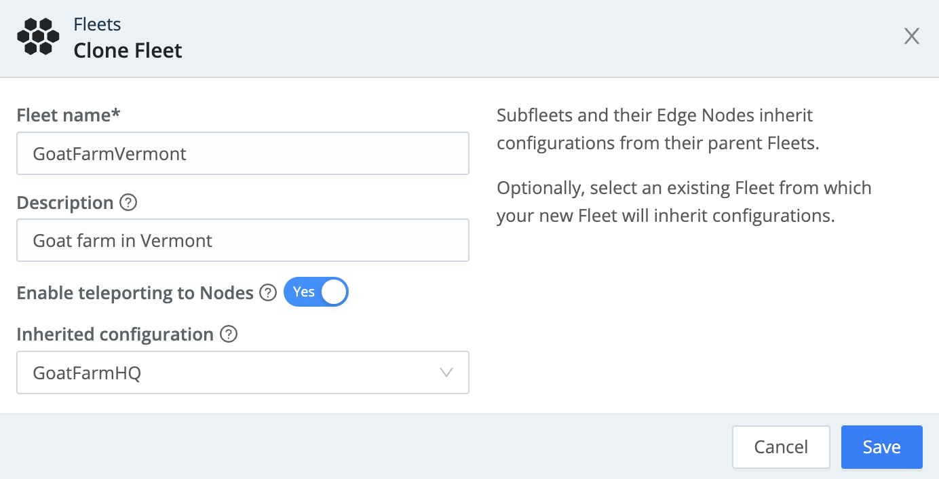Click the Fleet name* label
939x479 pixels.
(x=68, y=115)
